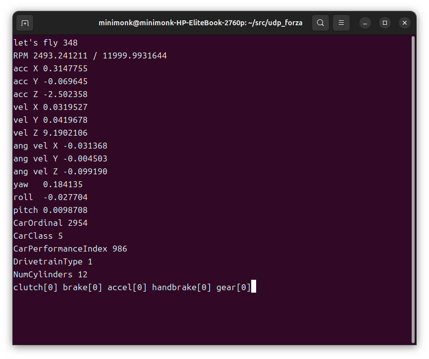Click the acc Y -0.069645 line
Viewport: 429px width, 359px height.
(x=51, y=82)
